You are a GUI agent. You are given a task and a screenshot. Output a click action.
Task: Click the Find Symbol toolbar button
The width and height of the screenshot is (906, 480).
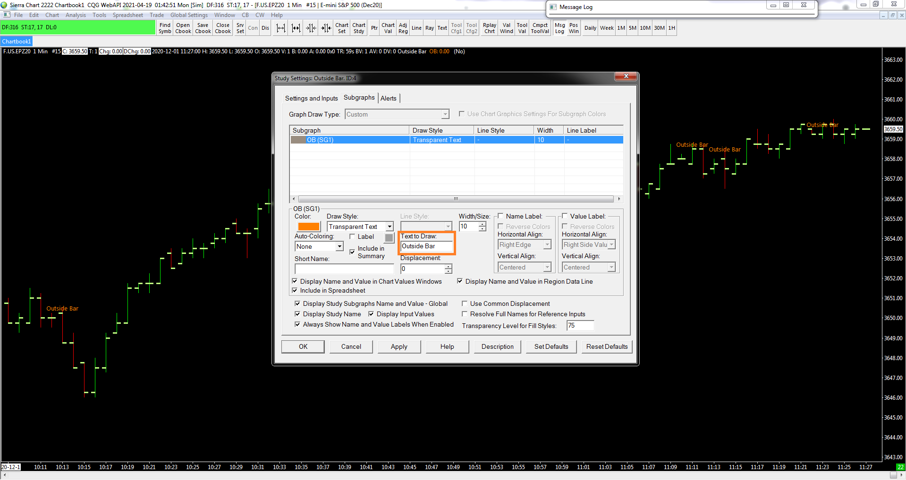(x=165, y=28)
